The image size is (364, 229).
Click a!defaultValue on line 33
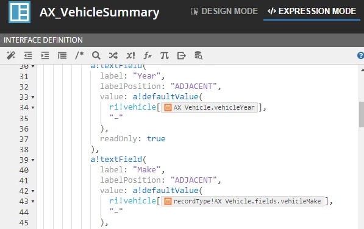(165, 97)
